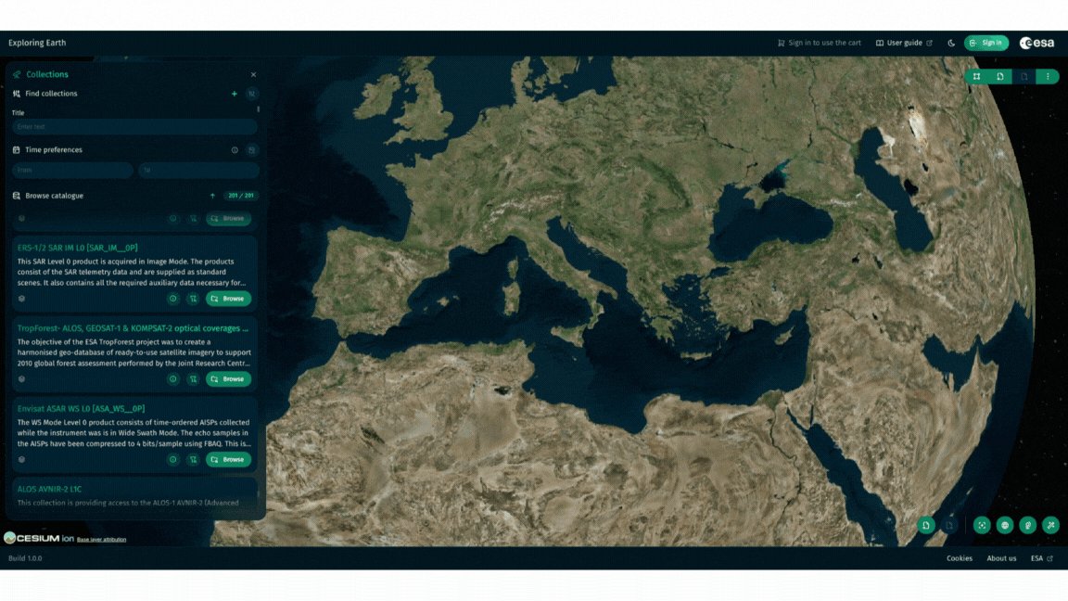Open the three-dot more options menu

click(1048, 76)
